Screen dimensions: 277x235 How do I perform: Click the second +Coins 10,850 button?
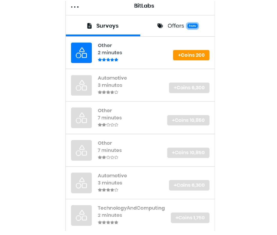pyautogui.click(x=188, y=153)
